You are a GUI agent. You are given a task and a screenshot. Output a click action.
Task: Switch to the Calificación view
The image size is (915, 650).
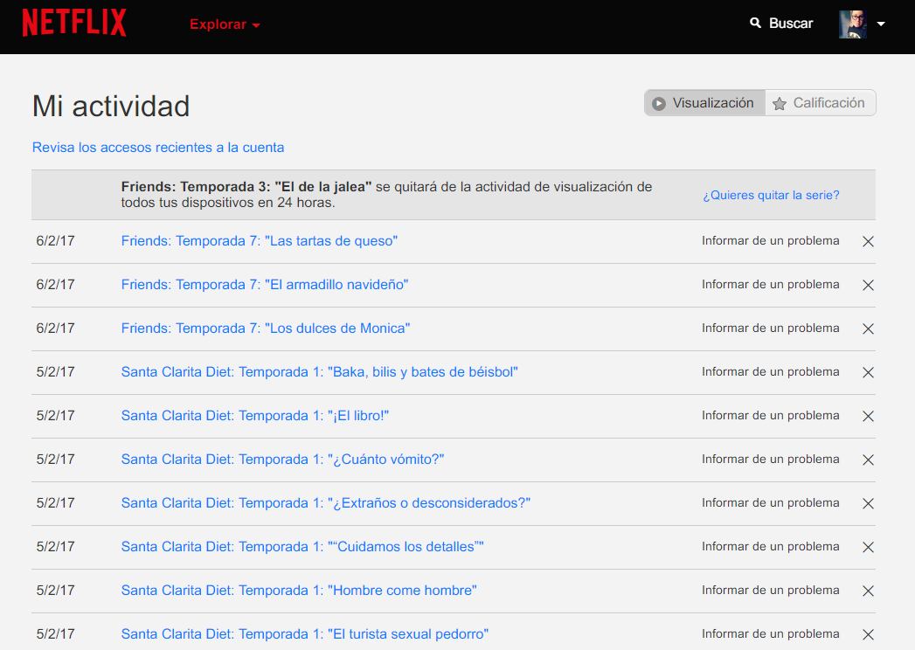(x=820, y=102)
